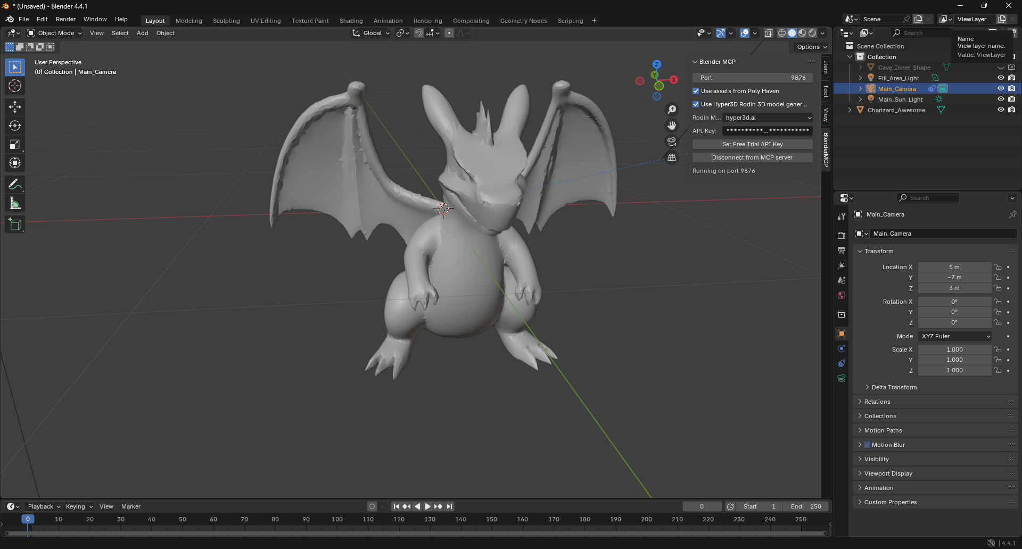
Task: Uncheck Use assets from Poly Haven
Action: 696,91
